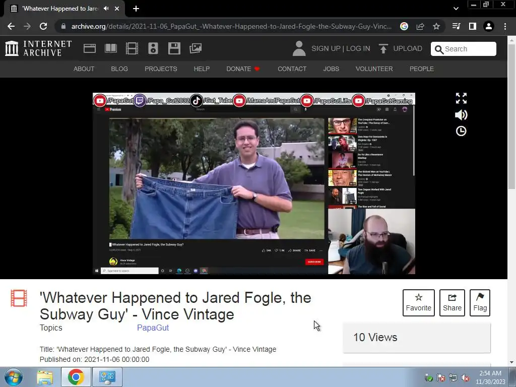Favorite this archive item
The width and height of the screenshot is (516, 387).
[419, 303]
